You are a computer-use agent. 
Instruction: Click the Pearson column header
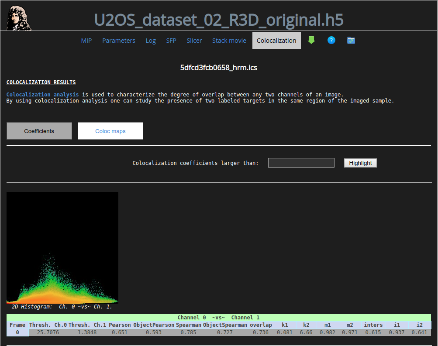click(120, 325)
